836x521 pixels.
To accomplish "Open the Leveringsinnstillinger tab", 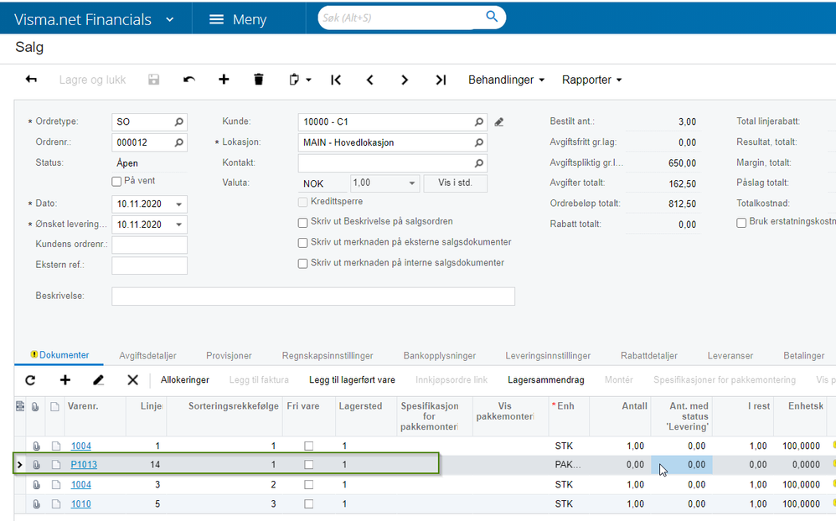I will (548, 356).
